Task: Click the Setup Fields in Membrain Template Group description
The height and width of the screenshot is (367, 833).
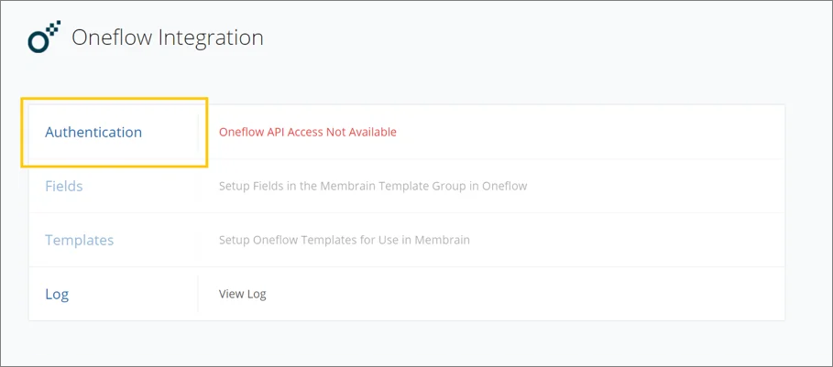Action: pyautogui.click(x=373, y=186)
